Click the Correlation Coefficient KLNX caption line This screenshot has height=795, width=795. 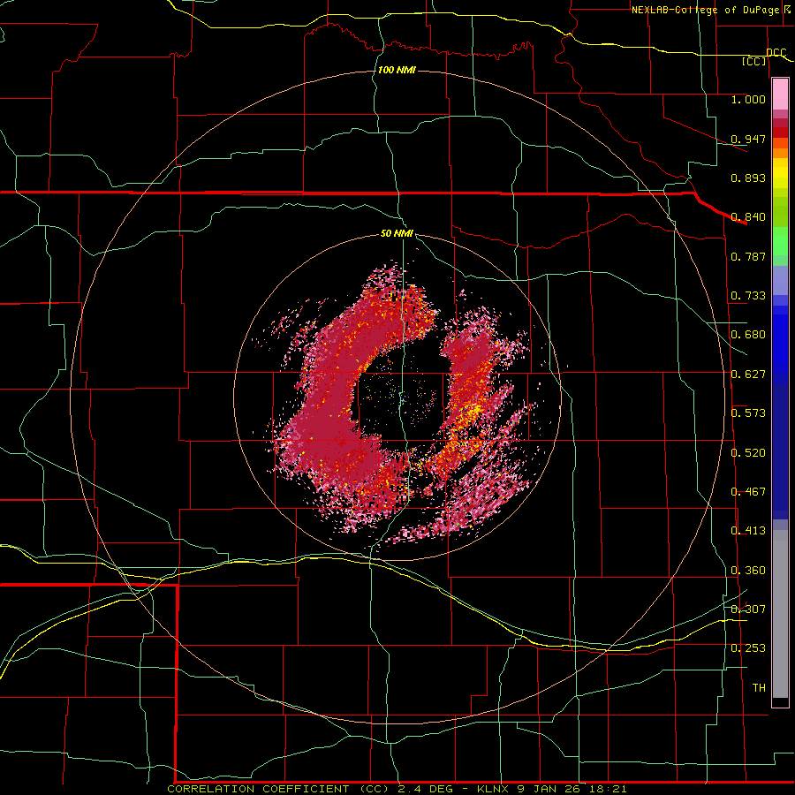[x=397, y=789]
